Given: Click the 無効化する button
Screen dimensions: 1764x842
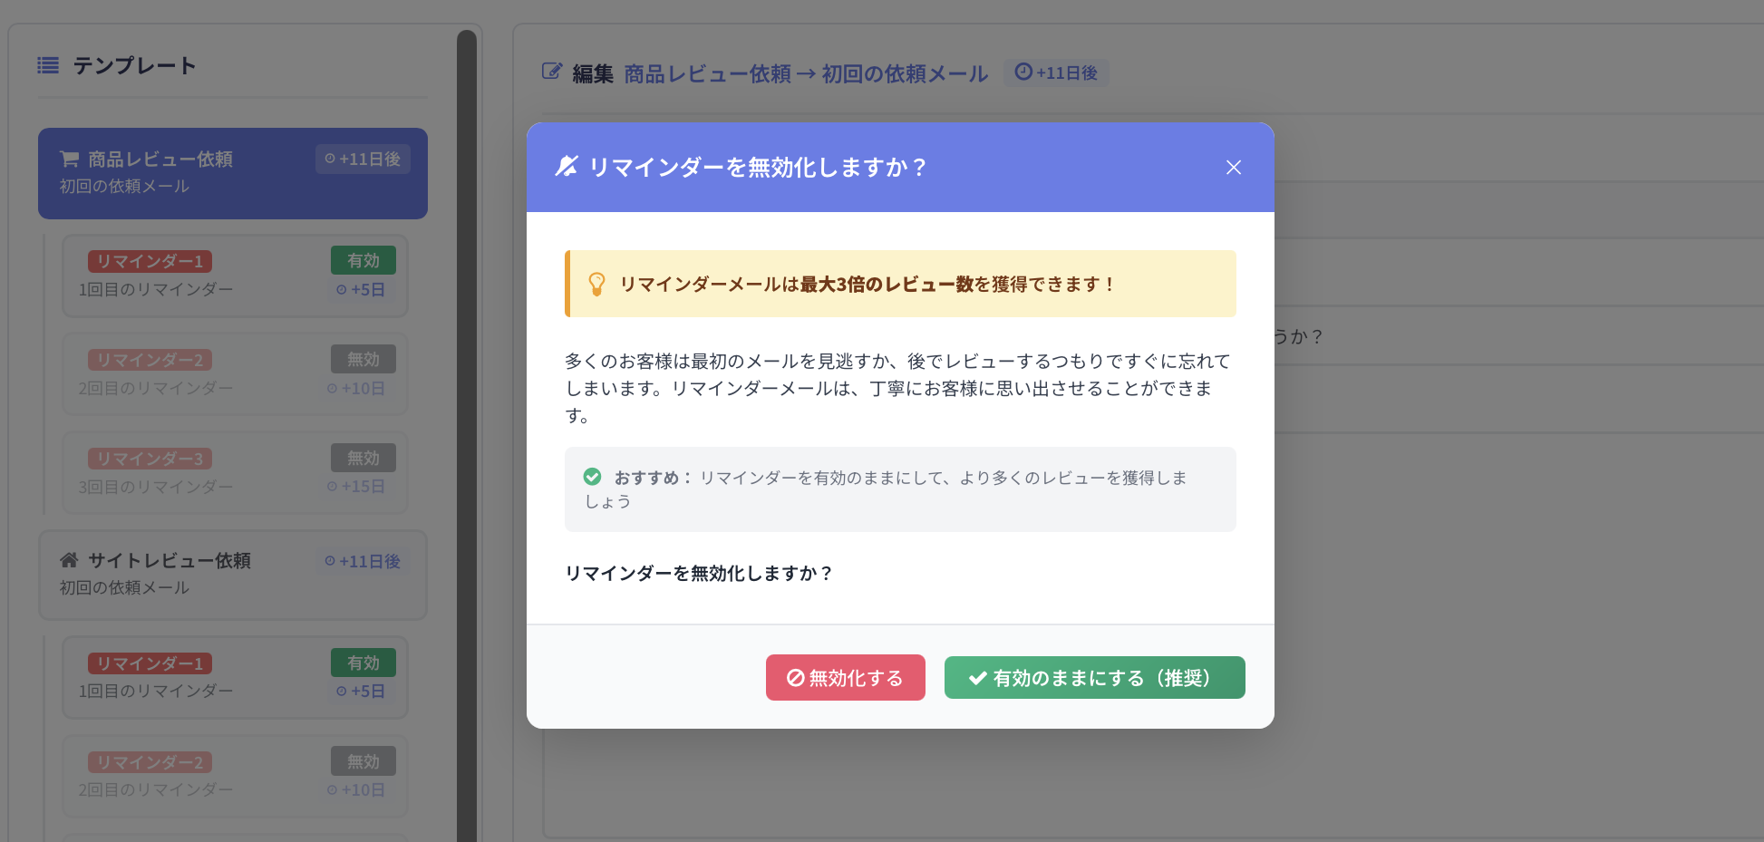Looking at the screenshot, I should pos(845,678).
